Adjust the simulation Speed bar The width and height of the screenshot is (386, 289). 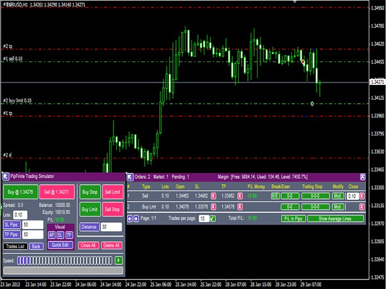pos(65,260)
